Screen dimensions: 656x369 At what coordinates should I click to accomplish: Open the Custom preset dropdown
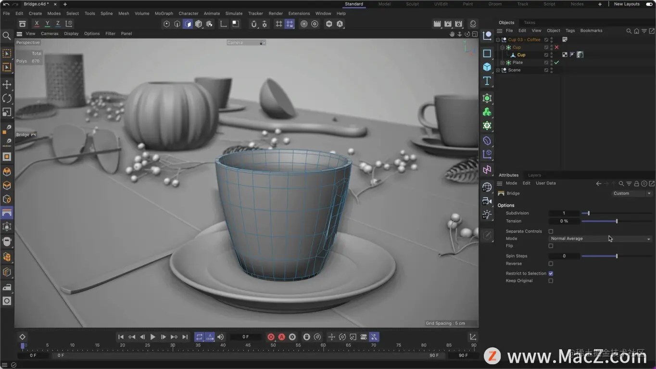[631, 193]
